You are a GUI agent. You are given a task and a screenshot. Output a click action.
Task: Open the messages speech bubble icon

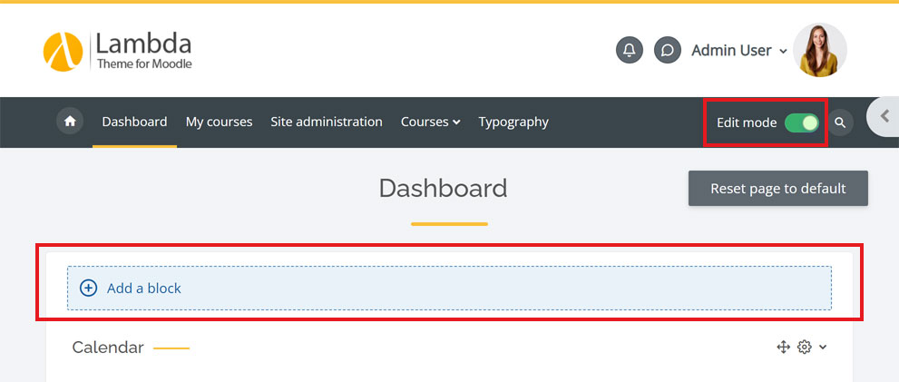point(667,50)
